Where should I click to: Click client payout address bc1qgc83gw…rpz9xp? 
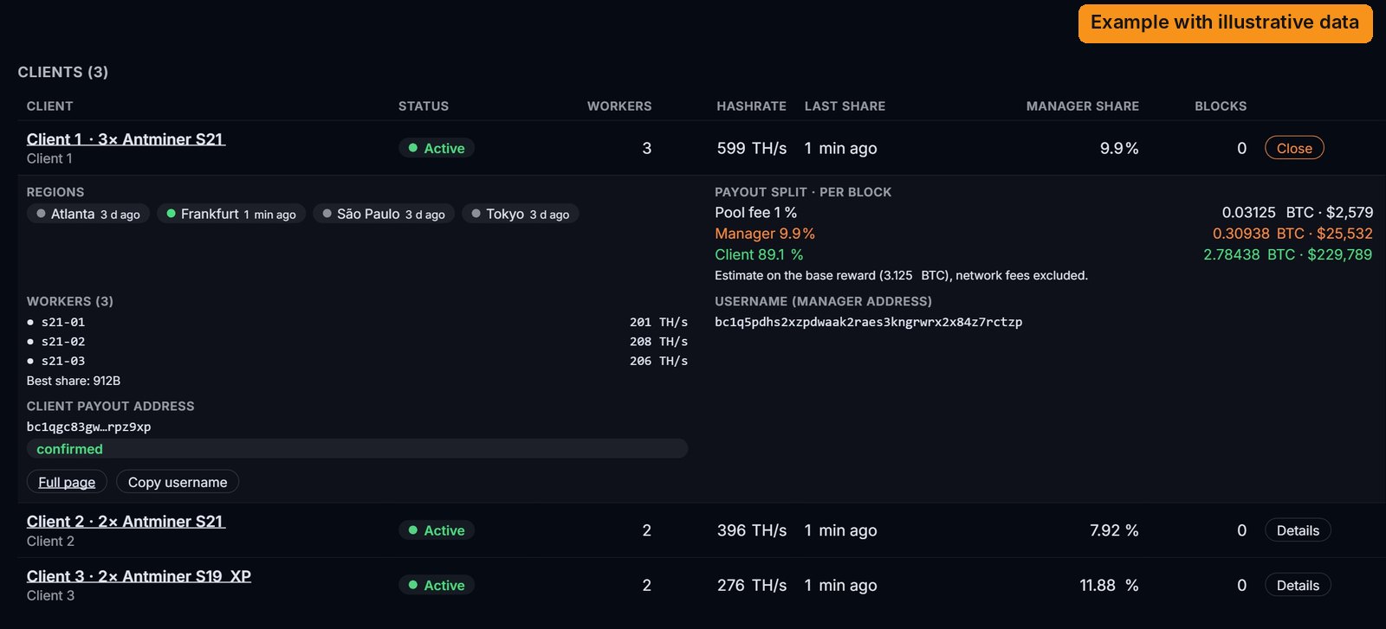88,427
